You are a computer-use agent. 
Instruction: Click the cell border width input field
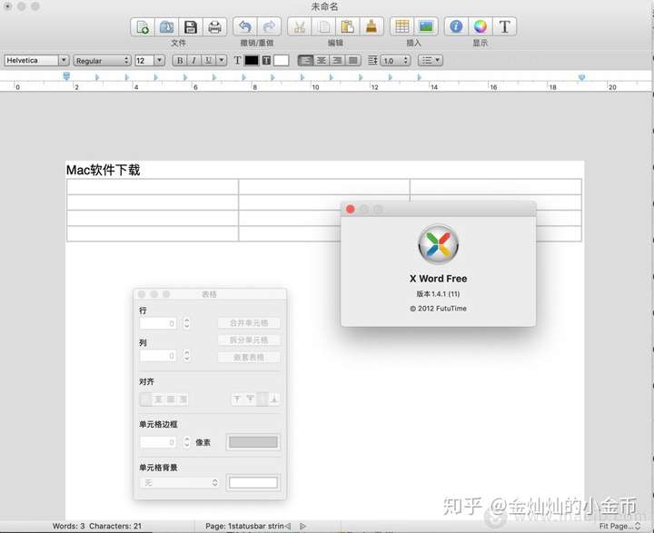pyautogui.click(x=158, y=442)
